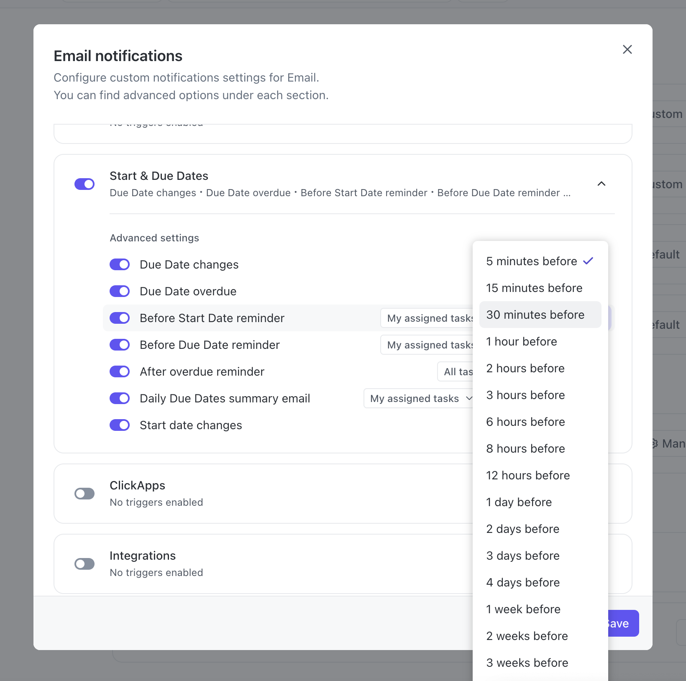The height and width of the screenshot is (681, 686).
Task: Open My assigned tasks dropdown for Before Due Date reminder
Action: [x=427, y=345]
